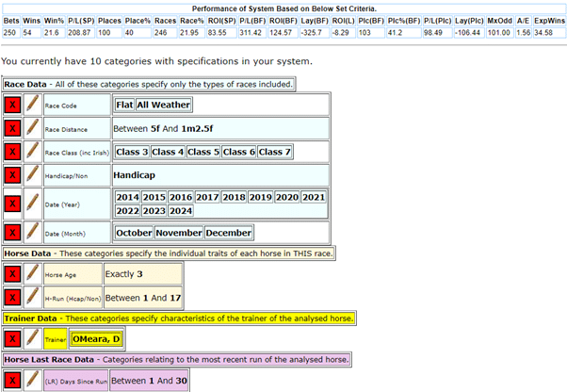Select year 2020 tag
This screenshot has height=392, width=567.
click(x=287, y=197)
